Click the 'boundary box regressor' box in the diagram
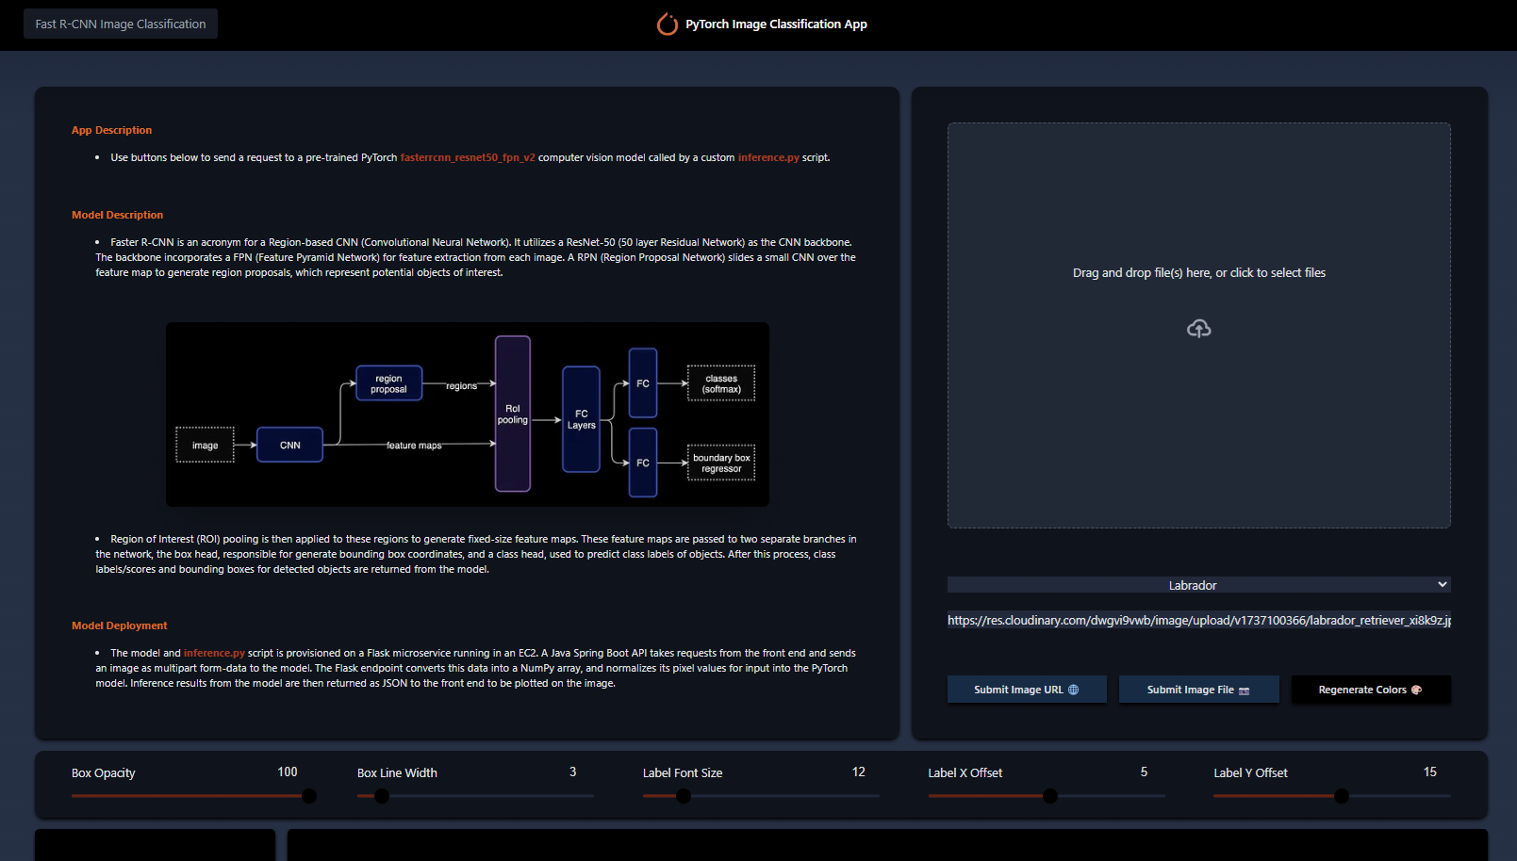 [x=721, y=463]
